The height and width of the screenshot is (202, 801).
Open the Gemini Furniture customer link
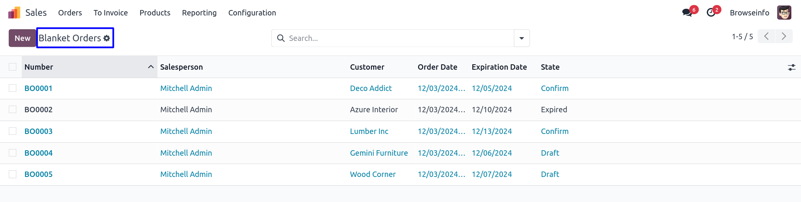379,153
